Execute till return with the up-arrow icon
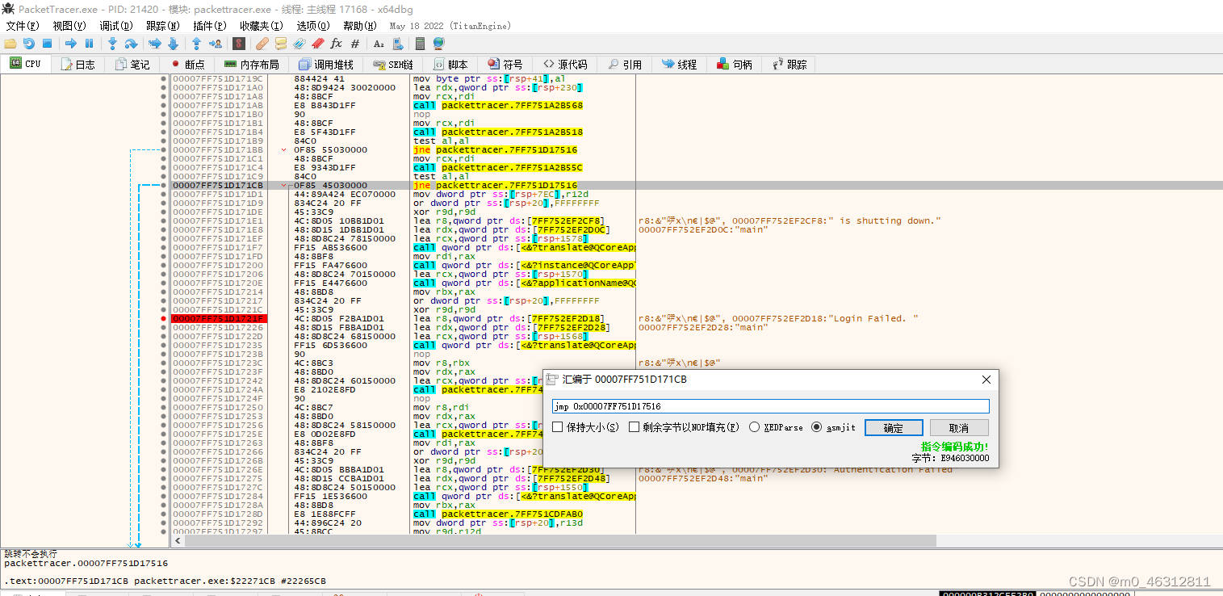Screen dimensions: 1223x596 tap(196, 44)
